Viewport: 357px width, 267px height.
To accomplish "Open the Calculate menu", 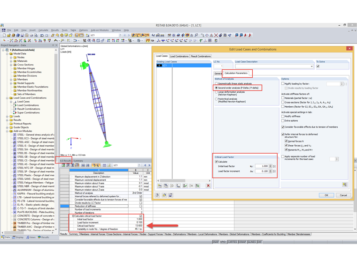I will tap(43, 30).
